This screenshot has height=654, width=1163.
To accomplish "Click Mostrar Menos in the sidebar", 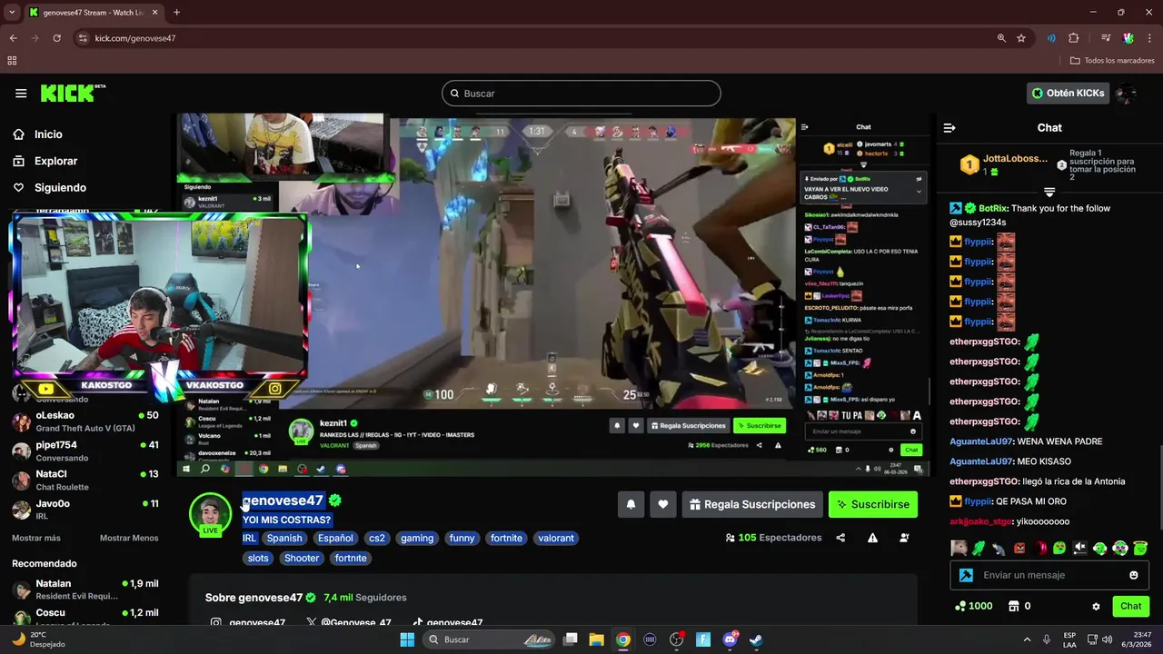I will (x=129, y=538).
